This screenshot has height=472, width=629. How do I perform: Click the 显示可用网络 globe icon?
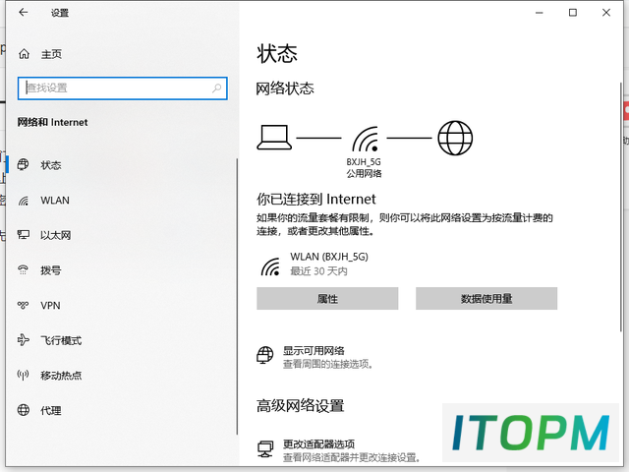(x=265, y=355)
